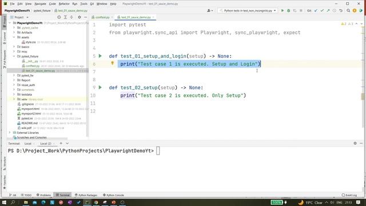
Task: Expand the testdata folder
Action: click(x=14, y=94)
